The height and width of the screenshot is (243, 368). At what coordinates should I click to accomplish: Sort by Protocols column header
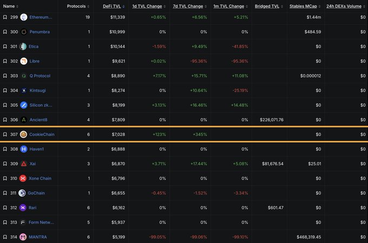78,6
